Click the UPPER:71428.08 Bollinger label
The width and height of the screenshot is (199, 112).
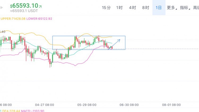coord(13,19)
